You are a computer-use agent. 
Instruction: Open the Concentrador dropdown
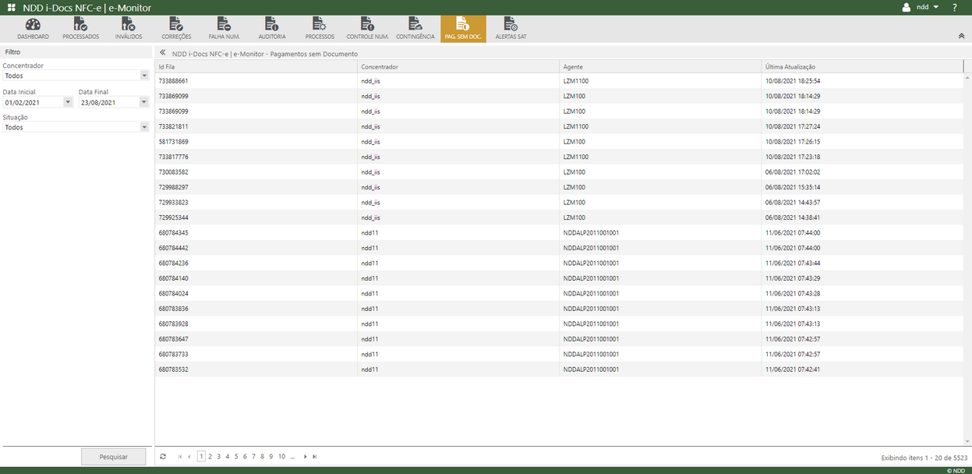143,75
